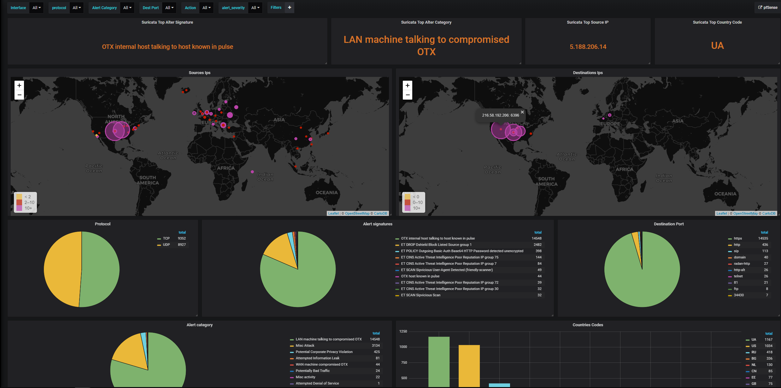Toggle the RU series in Countries Codes legend
Viewport: 781px width, 388px height.
754,352
